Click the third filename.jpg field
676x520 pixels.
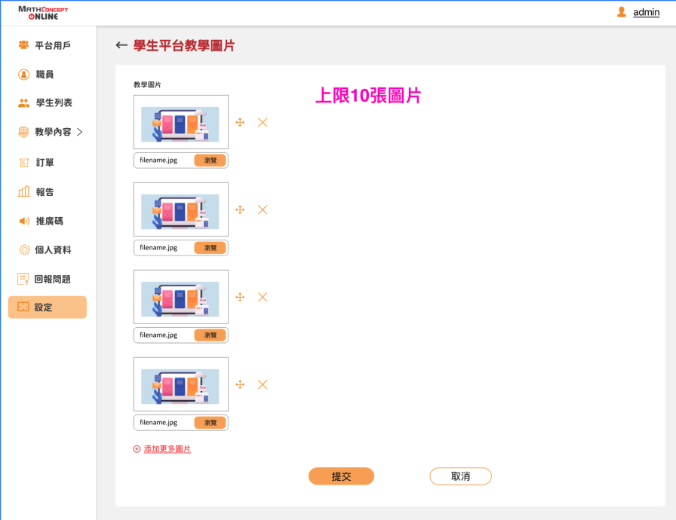pos(180,335)
